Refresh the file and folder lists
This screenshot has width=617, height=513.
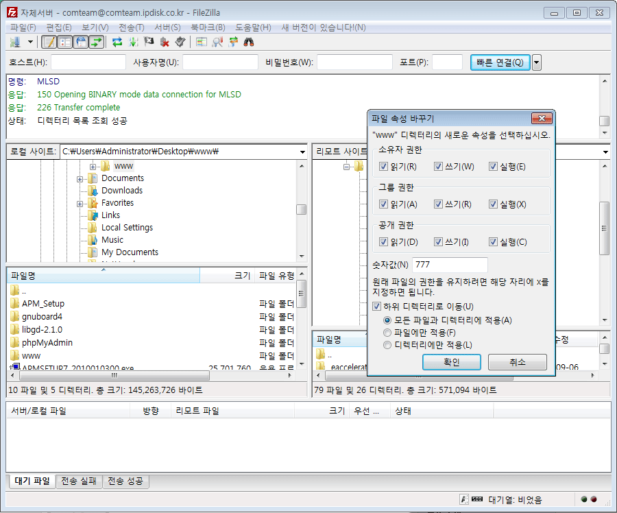pos(117,42)
